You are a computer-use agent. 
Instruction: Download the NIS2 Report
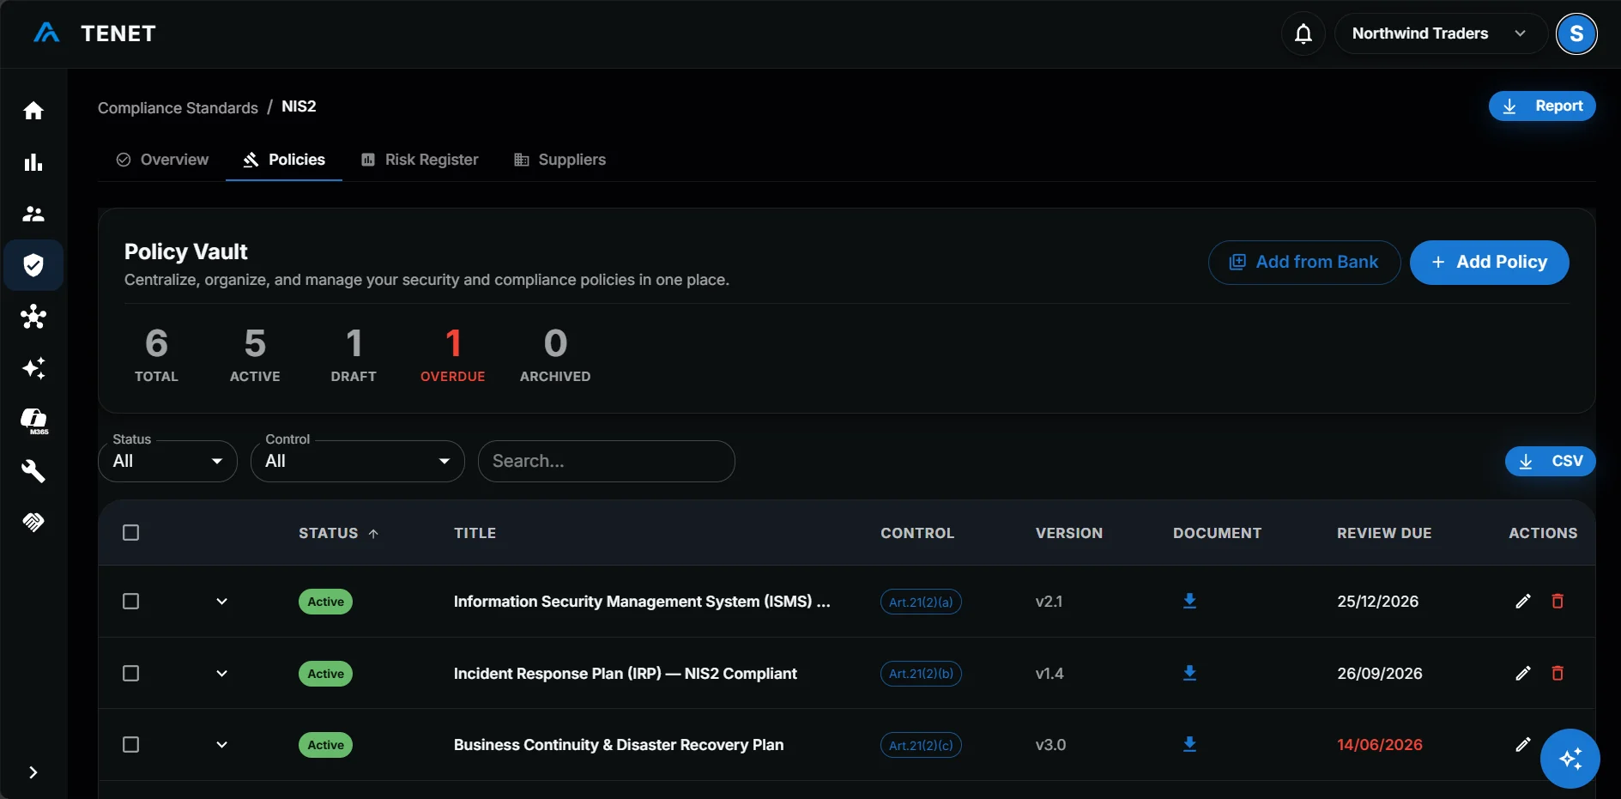(x=1542, y=106)
